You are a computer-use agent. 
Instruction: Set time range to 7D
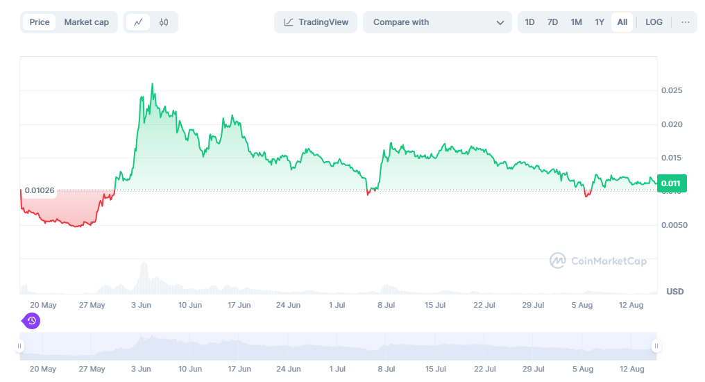(552, 22)
